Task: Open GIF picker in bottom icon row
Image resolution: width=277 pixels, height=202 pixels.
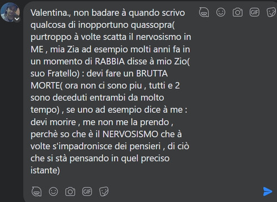Action: [87, 191]
